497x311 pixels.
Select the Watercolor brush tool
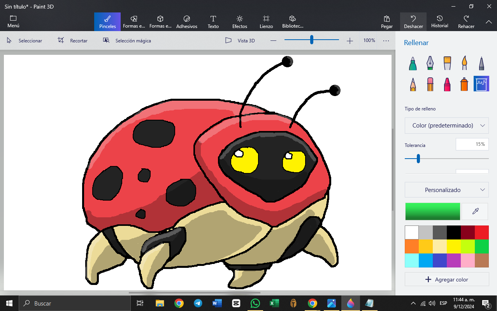pos(464,63)
